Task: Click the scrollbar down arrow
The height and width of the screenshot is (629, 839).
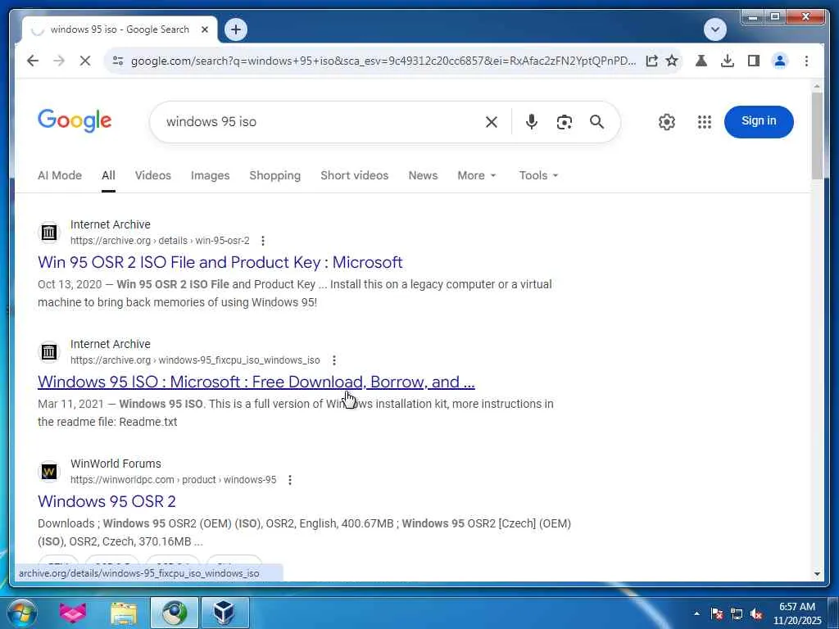Action: (x=817, y=574)
